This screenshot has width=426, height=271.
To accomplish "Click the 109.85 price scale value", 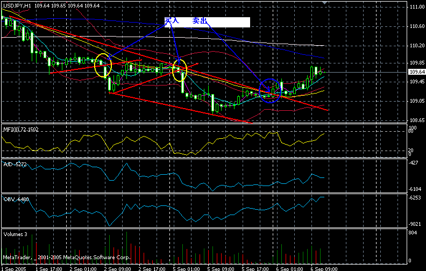I will point(417,63).
